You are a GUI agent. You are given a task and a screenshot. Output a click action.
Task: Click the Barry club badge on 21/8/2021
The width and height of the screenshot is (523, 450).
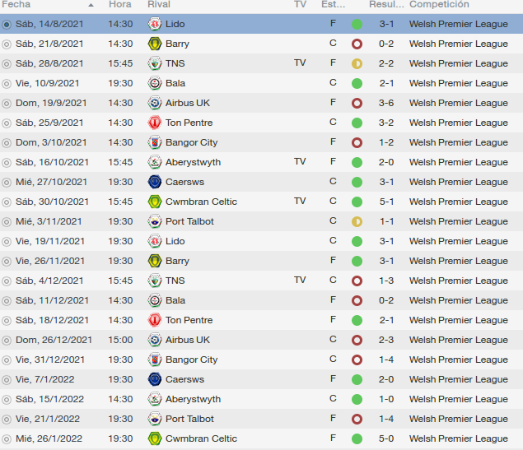pyautogui.click(x=155, y=44)
